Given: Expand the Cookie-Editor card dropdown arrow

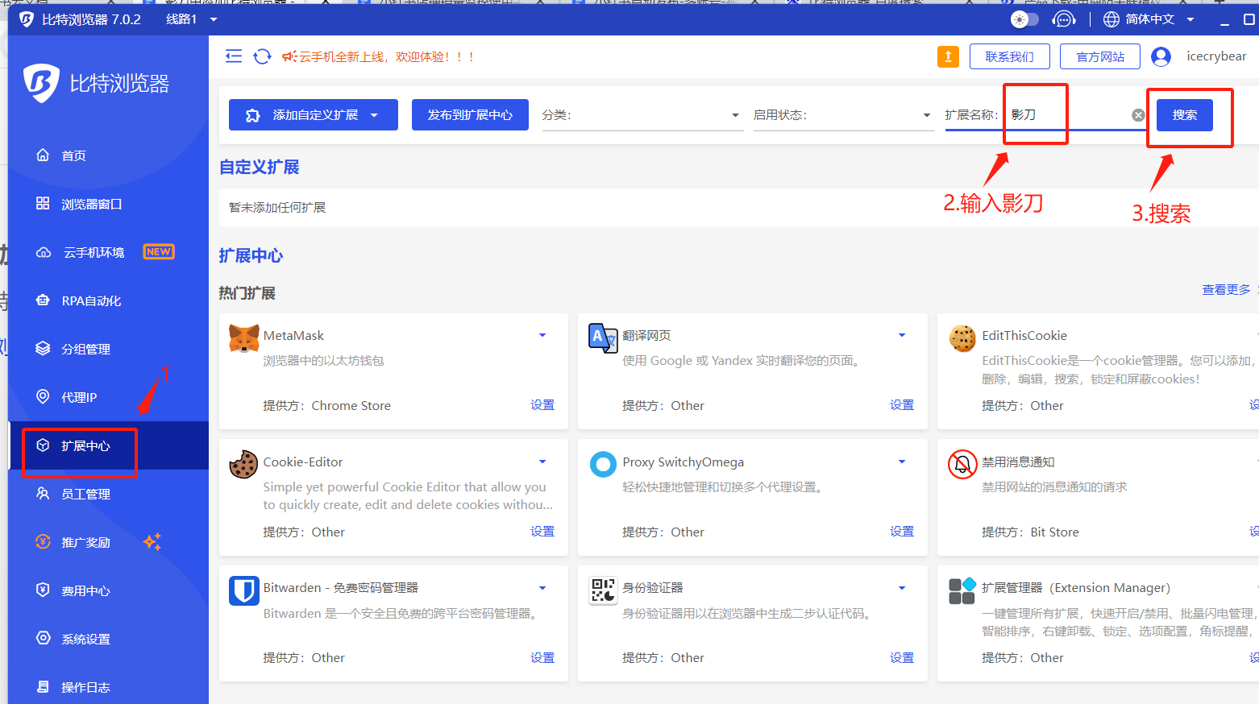Looking at the screenshot, I should click(542, 462).
